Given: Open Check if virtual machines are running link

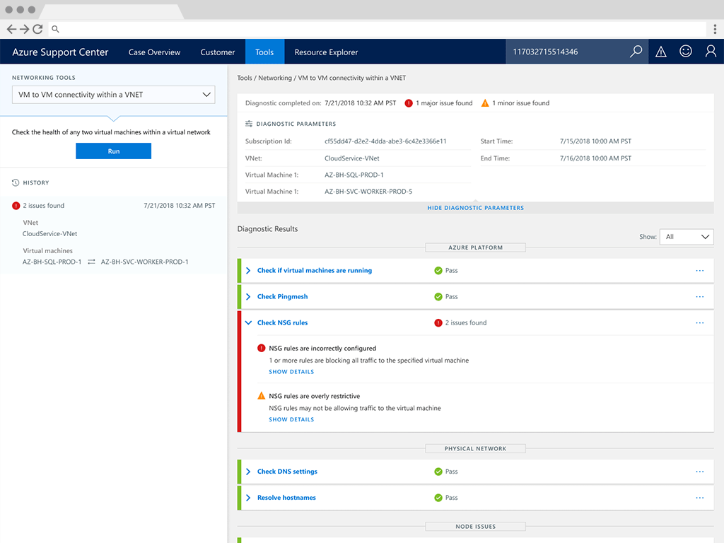Looking at the screenshot, I should point(315,271).
